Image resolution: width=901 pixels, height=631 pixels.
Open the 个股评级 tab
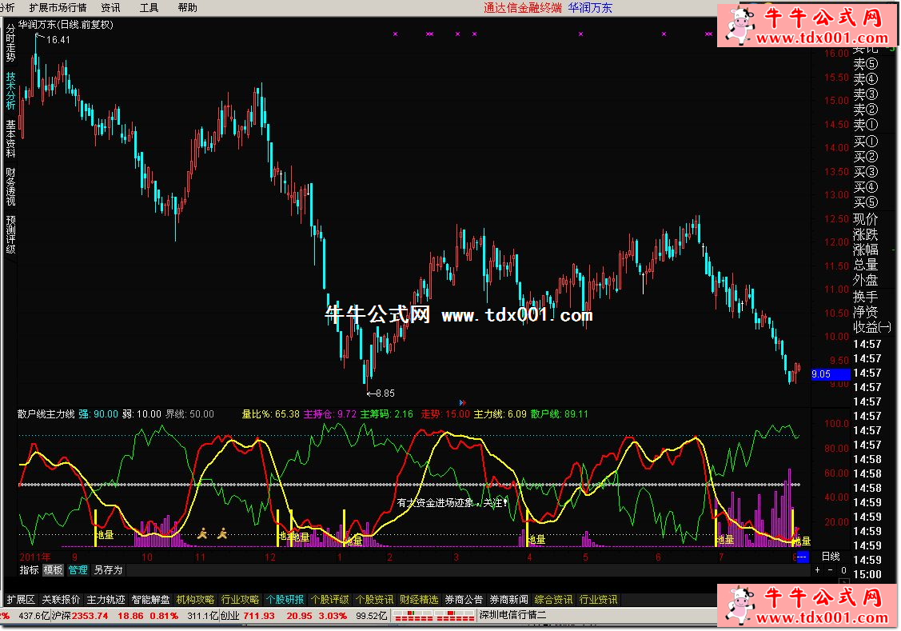point(330,599)
